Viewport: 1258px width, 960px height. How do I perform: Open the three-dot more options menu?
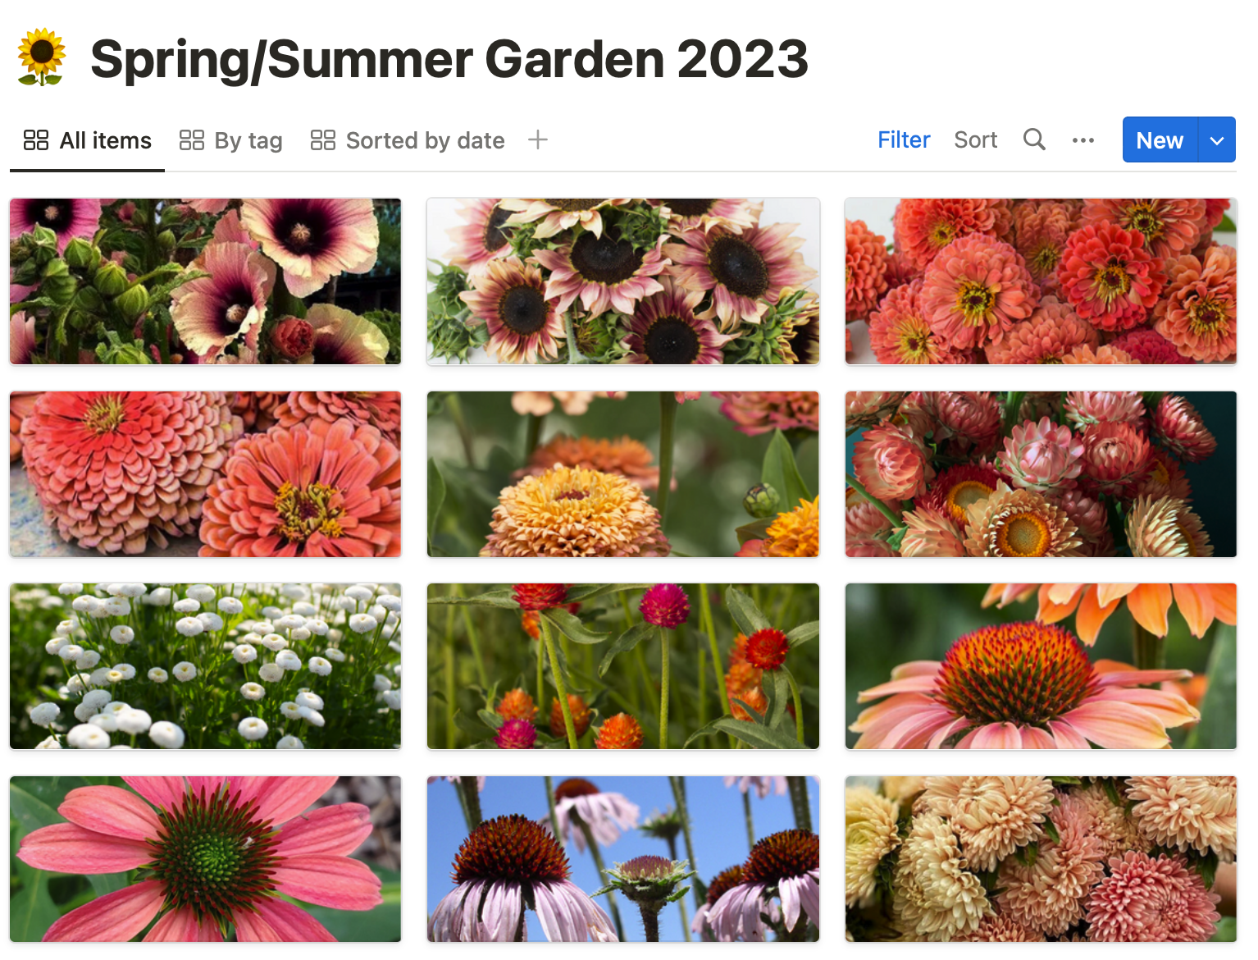[x=1083, y=140]
